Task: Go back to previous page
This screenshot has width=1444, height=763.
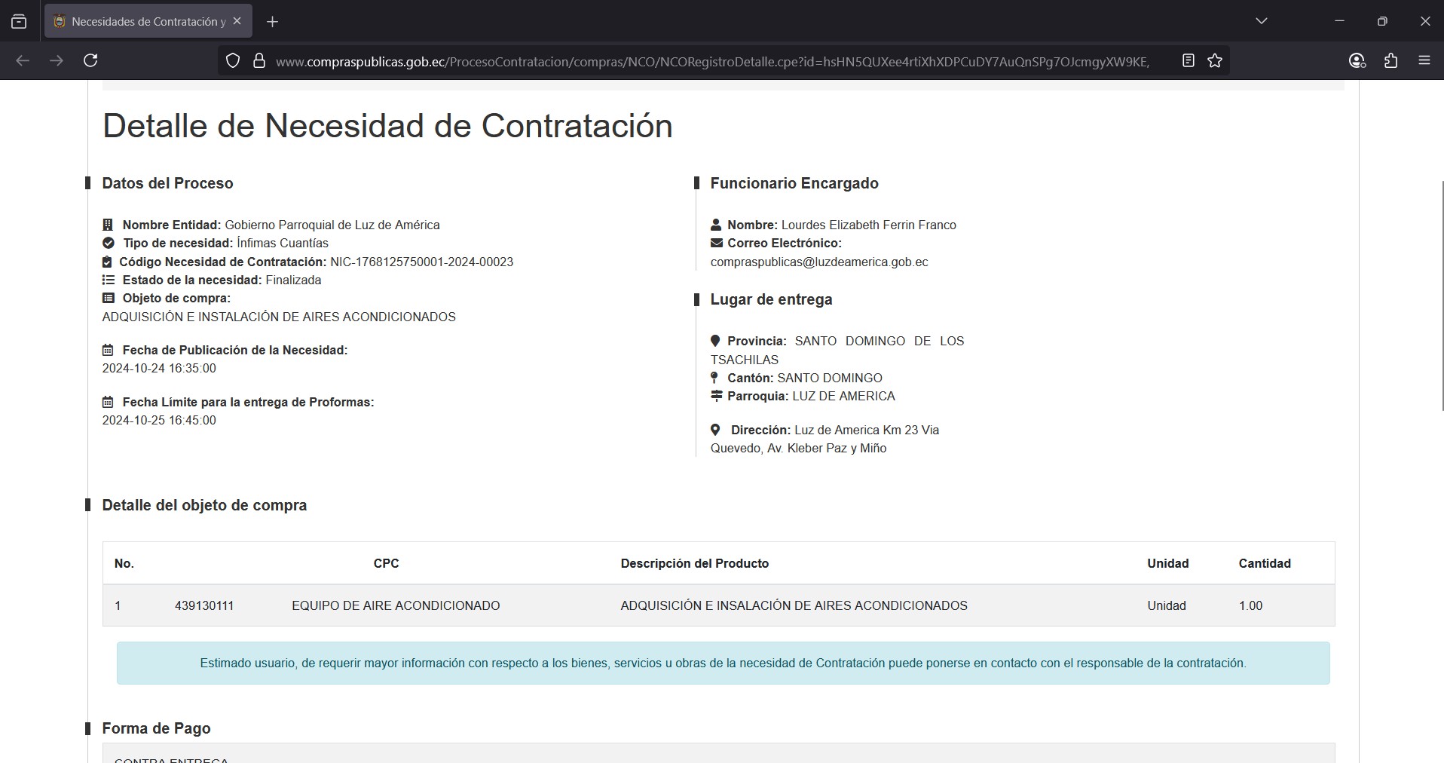Action: [23, 60]
